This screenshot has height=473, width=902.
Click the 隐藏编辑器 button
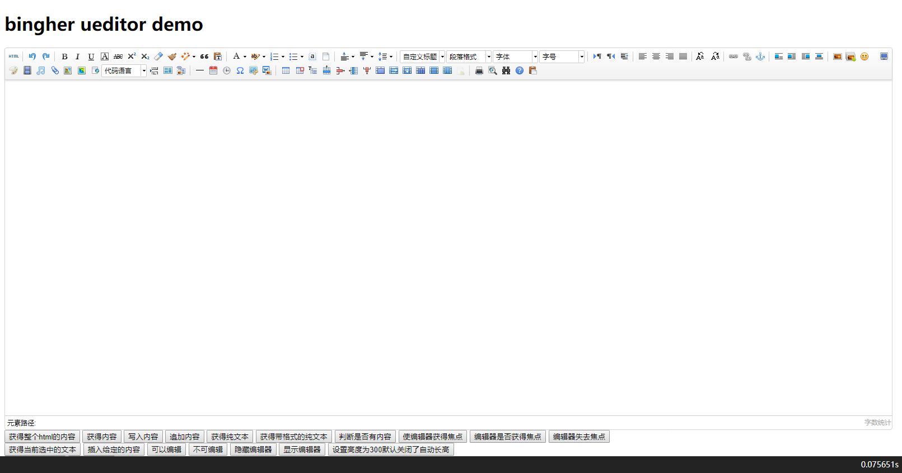pos(253,450)
